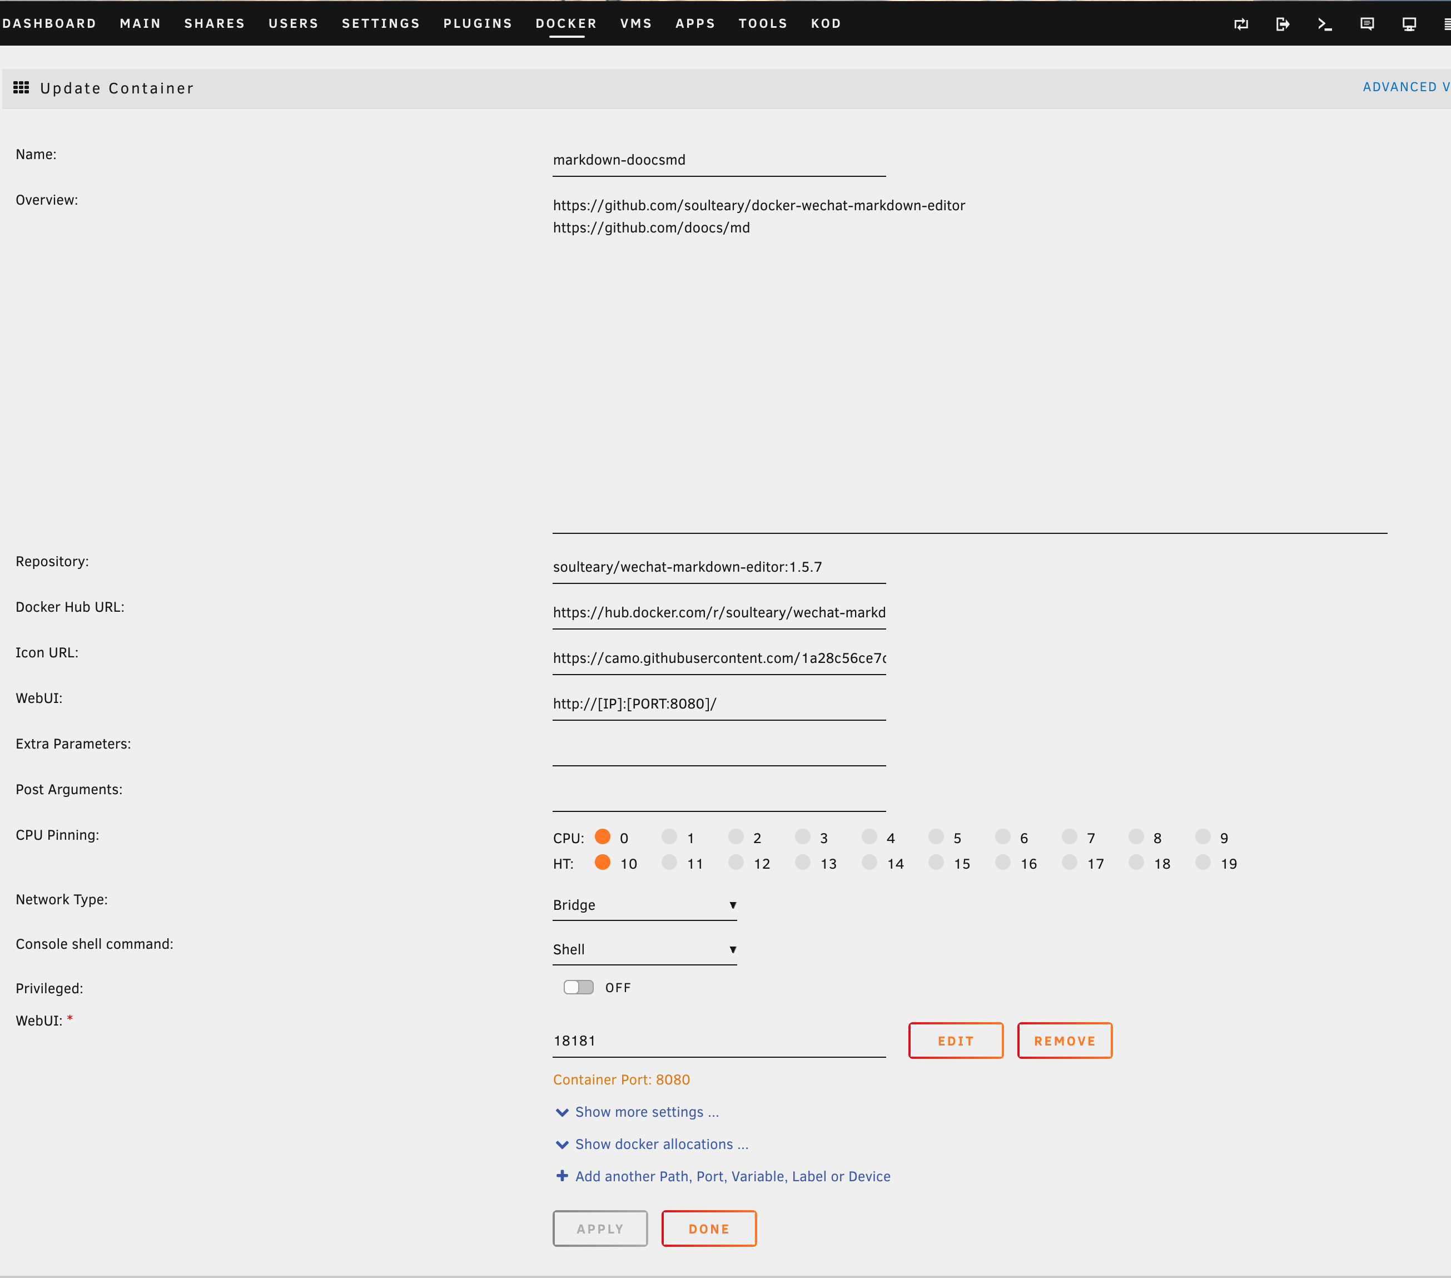Click the logout arrow icon
This screenshot has height=1278, width=1451.
1283,24
